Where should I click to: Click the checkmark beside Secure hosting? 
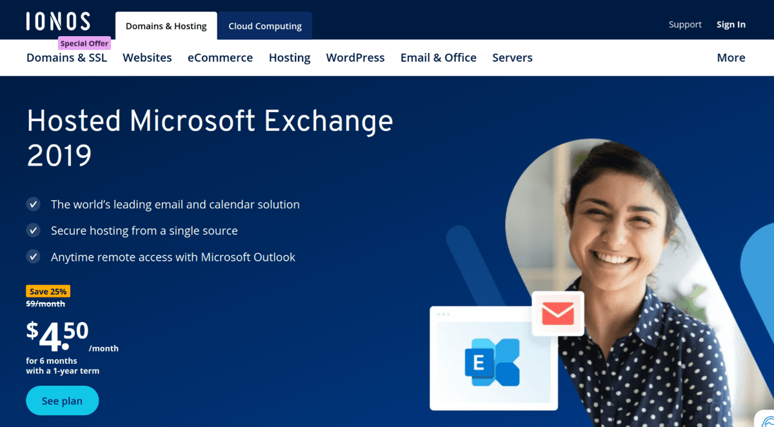[x=33, y=230]
